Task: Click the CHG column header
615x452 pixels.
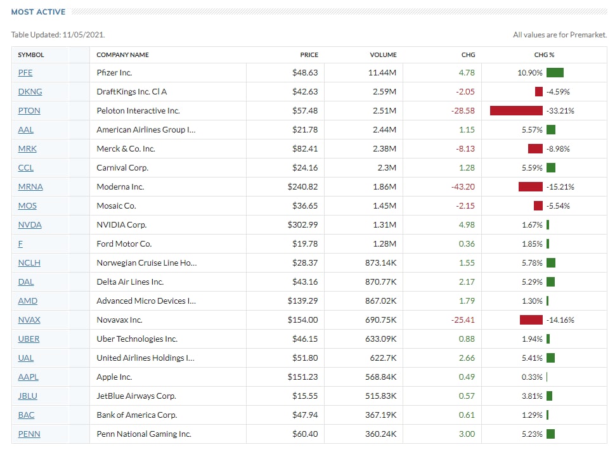Action: [469, 55]
